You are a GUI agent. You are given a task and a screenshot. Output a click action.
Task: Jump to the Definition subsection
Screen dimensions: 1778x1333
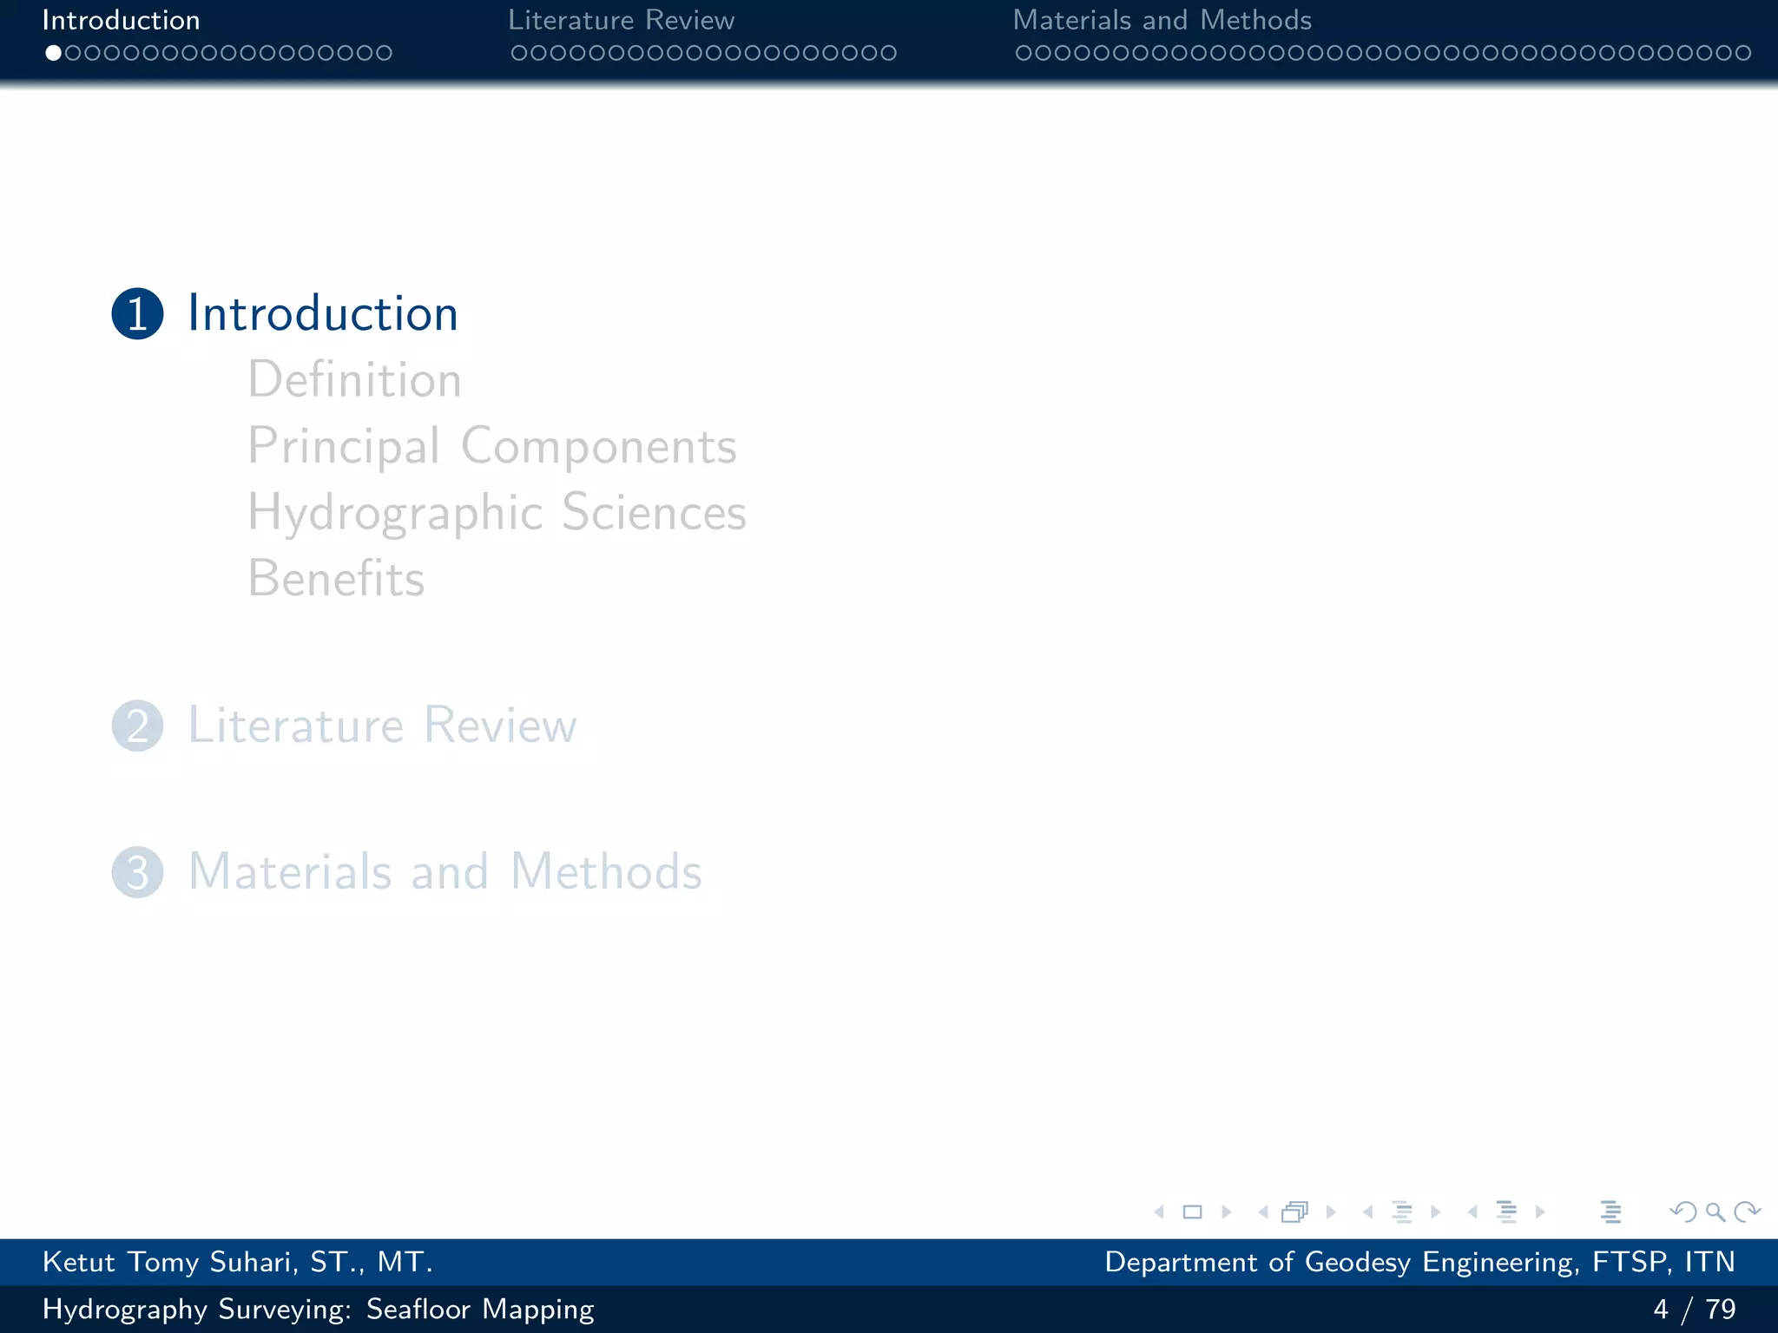pyautogui.click(x=354, y=380)
